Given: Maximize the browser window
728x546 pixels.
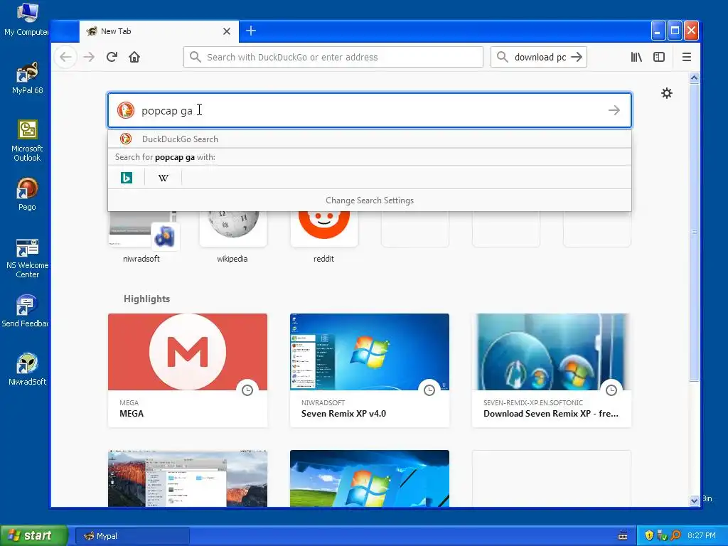Looking at the screenshot, I should click(675, 31).
